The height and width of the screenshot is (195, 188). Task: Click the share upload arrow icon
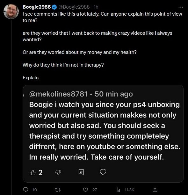click(155, 190)
